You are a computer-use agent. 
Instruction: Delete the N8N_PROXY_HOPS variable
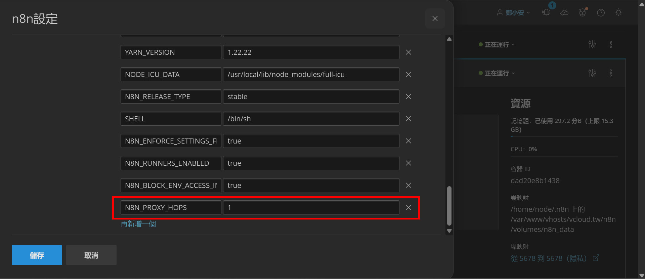(x=408, y=207)
